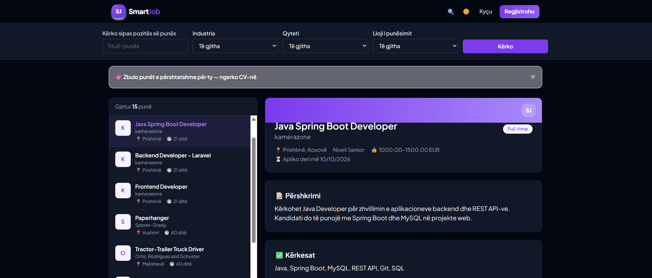Click the S avatar of Paperhanger
Image resolution: width=652 pixels, height=278 pixels.
pos(123,222)
